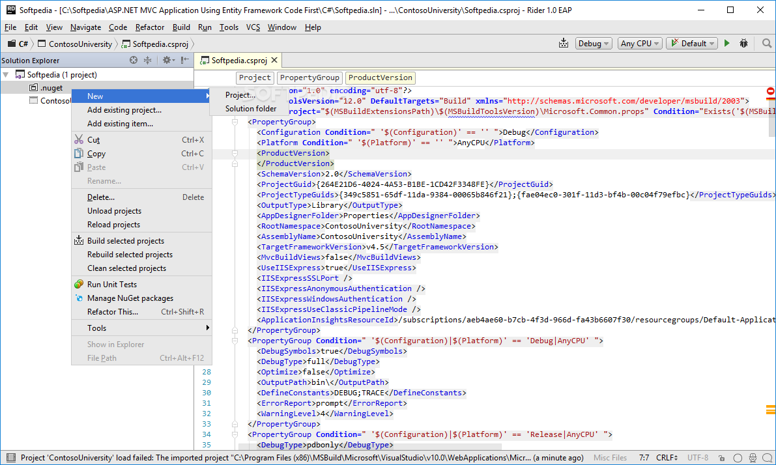Open Search Everywhere magnifier icon

pos(767,44)
